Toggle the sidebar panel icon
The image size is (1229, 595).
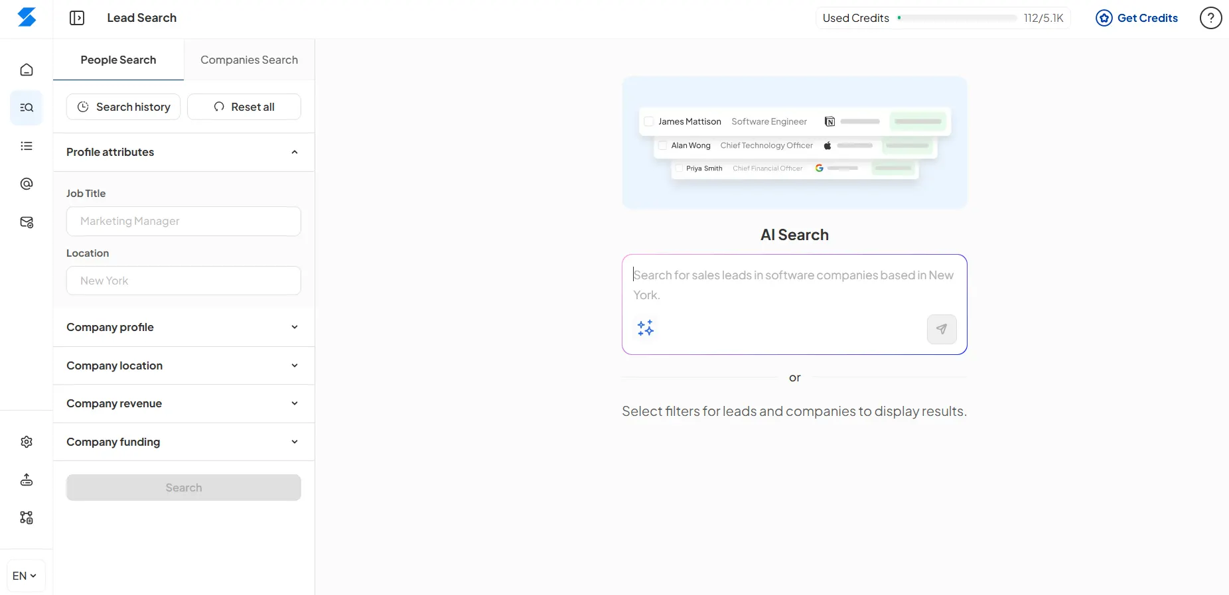[77, 18]
